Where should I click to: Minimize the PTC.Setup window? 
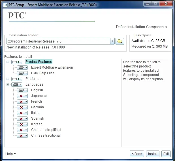pyautogui.click(x=148, y=4)
